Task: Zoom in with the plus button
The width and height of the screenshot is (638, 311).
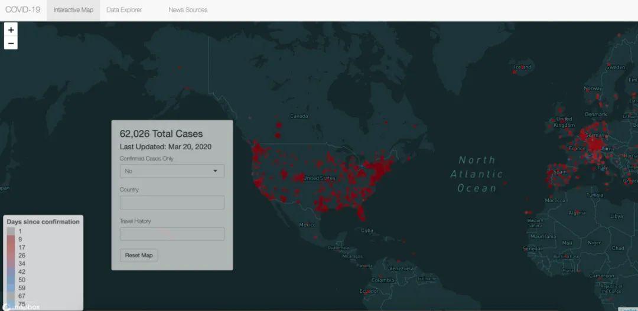Action: [x=11, y=30]
